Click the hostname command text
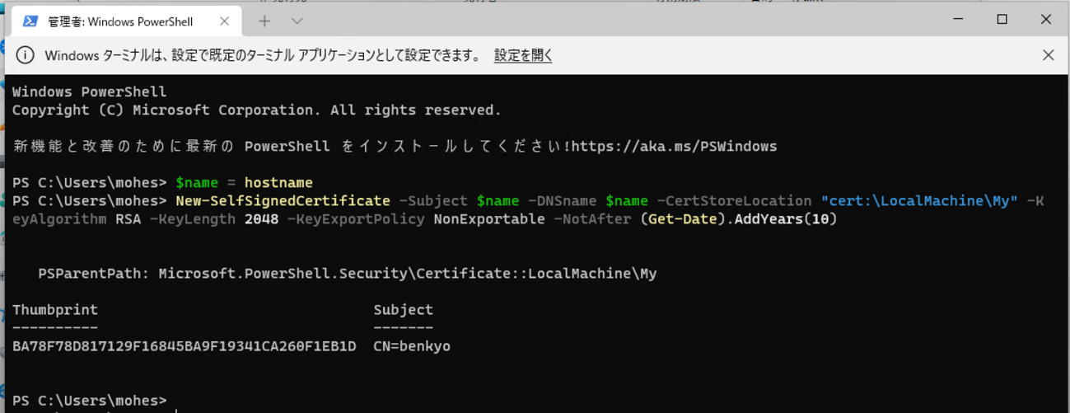Image resolution: width=1070 pixels, height=413 pixels. coord(278,182)
